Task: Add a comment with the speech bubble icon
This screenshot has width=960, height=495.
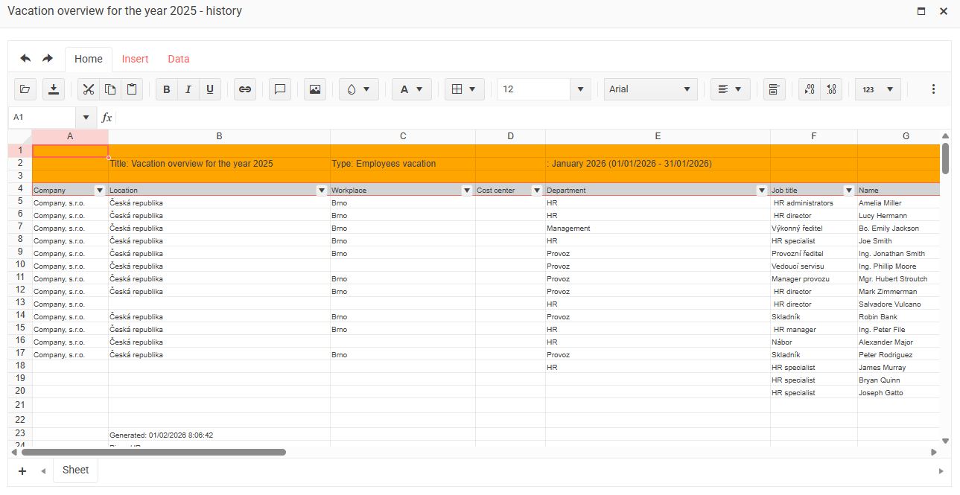Action: (x=280, y=89)
